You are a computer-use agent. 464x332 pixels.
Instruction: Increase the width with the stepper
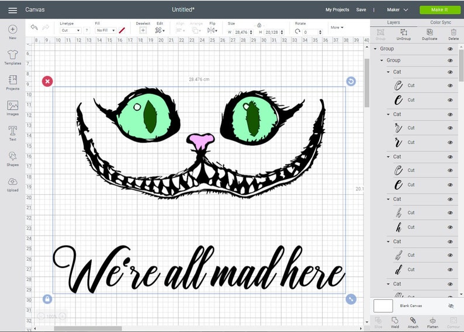[251, 31]
